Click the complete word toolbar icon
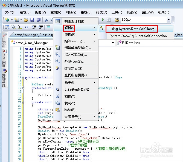Image resolution: width=183 pixels, height=162 pixels. 26,27
